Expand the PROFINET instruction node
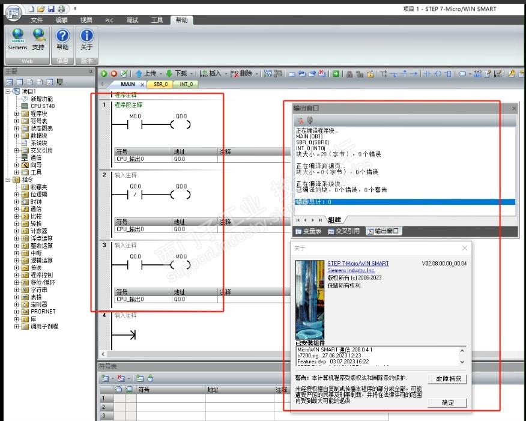This screenshot has width=526, height=421. 16,312
